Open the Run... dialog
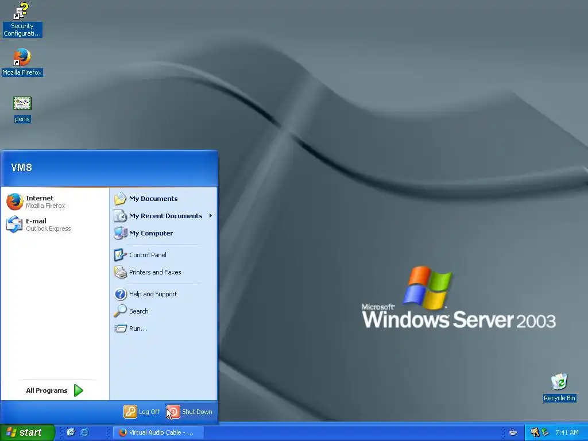Screen dimensions: 588x441 click(164, 328)
